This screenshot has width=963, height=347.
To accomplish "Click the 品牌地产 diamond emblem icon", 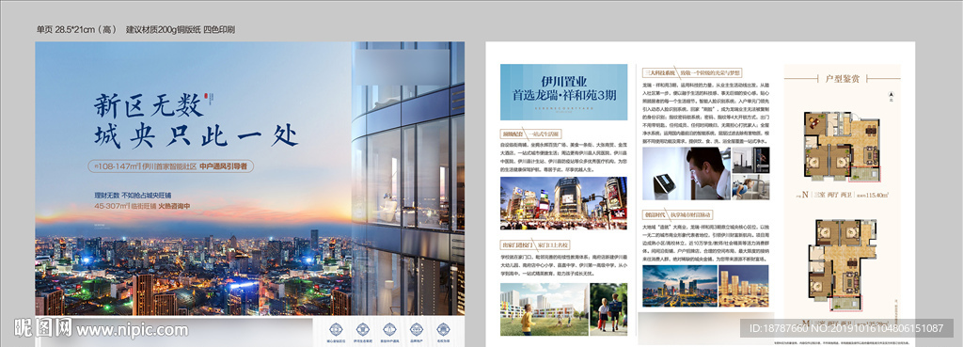I will (x=417, y=329).
